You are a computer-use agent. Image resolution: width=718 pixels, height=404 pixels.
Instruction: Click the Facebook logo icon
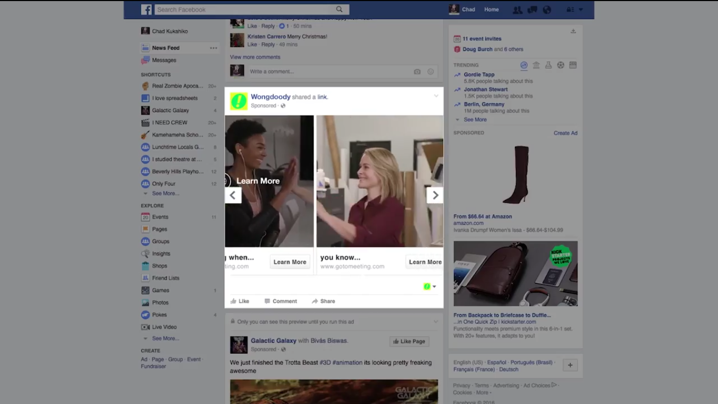146,10
